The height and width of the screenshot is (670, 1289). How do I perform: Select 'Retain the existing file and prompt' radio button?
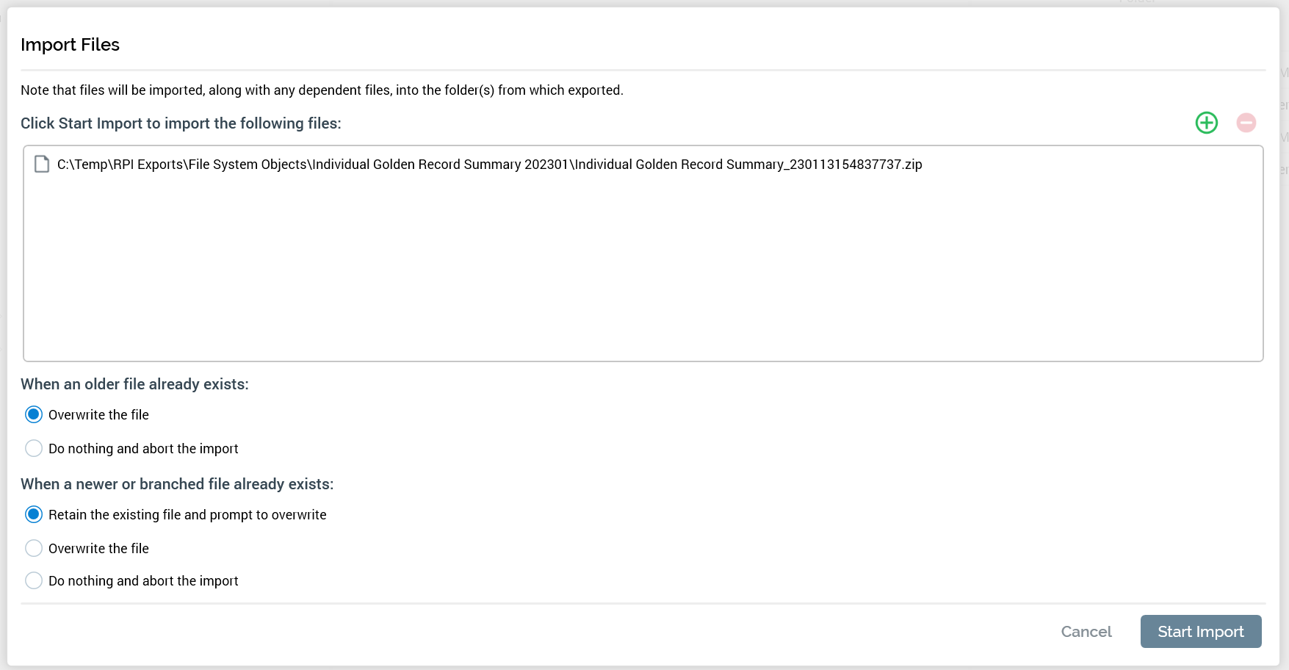[x=34, y=514]
